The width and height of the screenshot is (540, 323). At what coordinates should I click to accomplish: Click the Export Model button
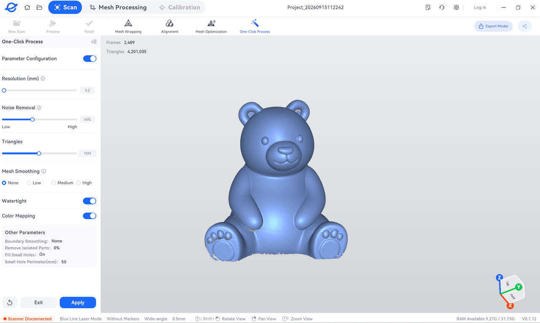coord(493,26)
